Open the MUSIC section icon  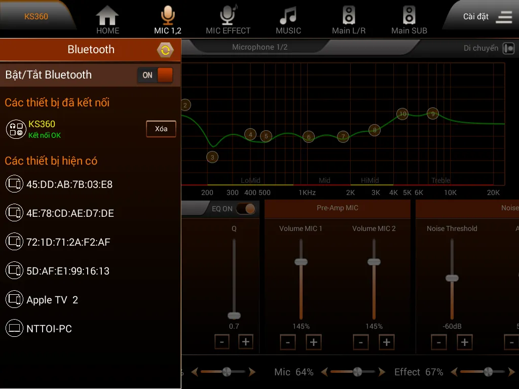coord(288,16)
